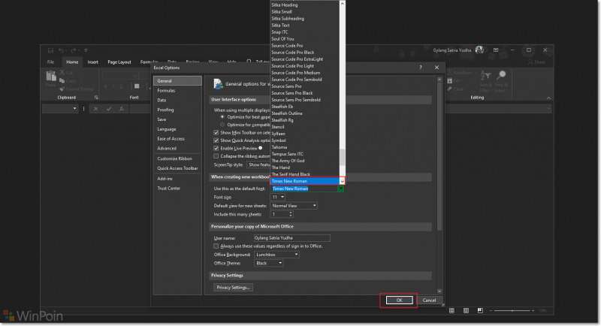
Task: Click the Copy icon in Clipboard group
Action: point(62,81)
